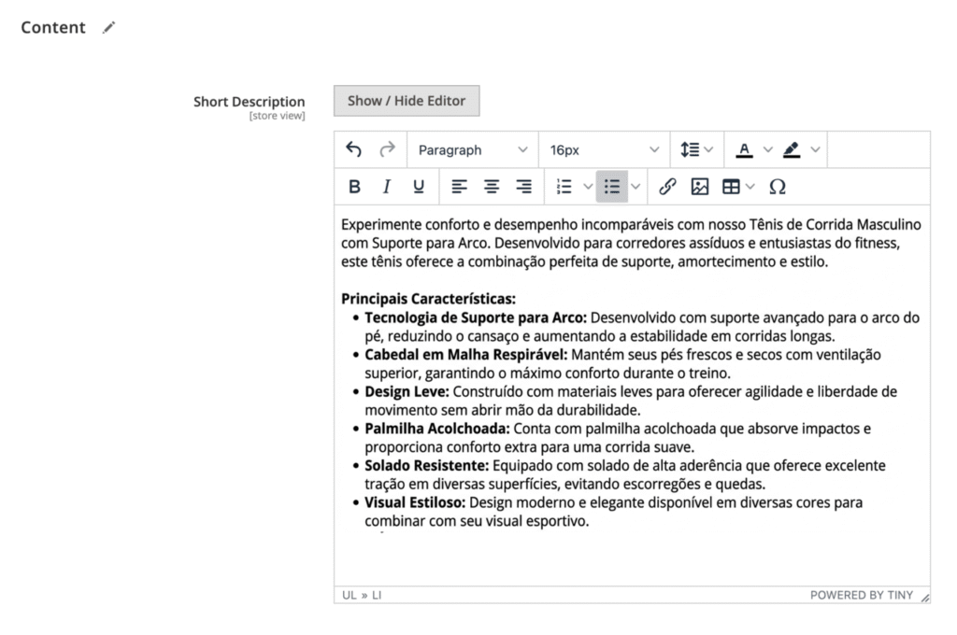Center align the text
This screenshot has width=957, height=635.
(492, 187)
